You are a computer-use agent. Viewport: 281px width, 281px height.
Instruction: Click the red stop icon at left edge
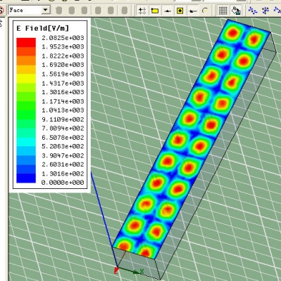2,11
